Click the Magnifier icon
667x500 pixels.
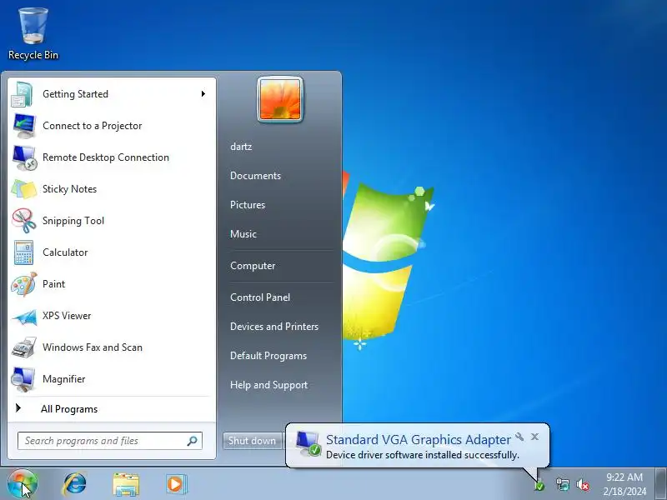(x=23, y=379)
